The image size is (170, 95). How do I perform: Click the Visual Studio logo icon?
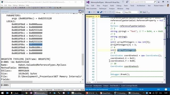(88, 2)
